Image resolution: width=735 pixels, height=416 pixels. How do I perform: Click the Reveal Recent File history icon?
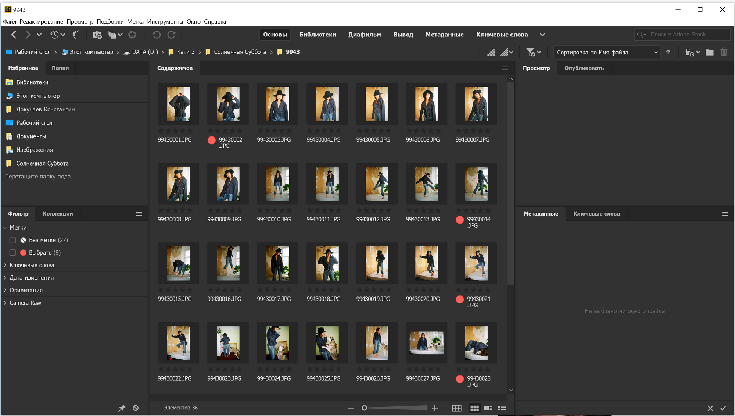tap(55, 35)
